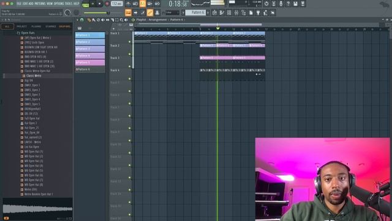Viewport: 392px width, 221px height.
Task: Open the Pattern 6 selector dropdown
Action: [x=195, y=12]
